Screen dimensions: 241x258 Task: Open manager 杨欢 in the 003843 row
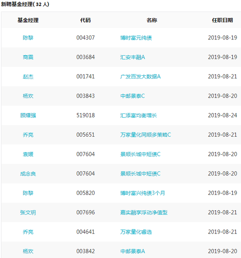(x=28, y=96)
